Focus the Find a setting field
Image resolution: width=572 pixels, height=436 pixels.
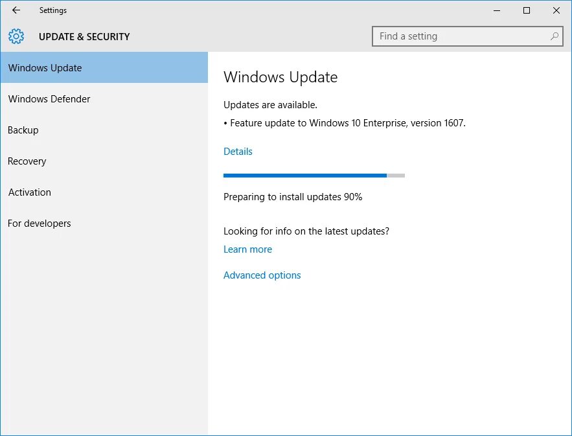click(x=467, y=36)
